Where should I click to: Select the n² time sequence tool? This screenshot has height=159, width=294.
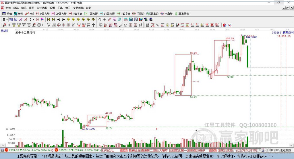coord(49,25)
